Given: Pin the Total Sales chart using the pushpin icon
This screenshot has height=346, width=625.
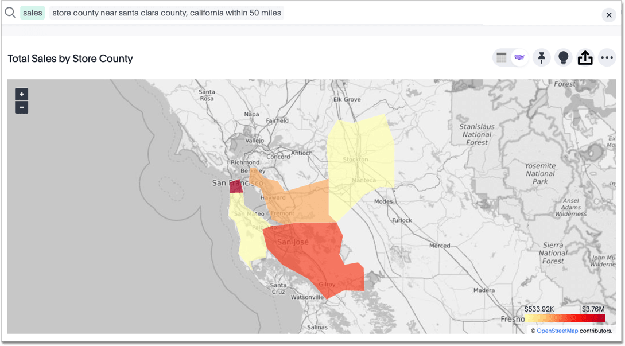Looking at the screenshot, I should (541, 57).
